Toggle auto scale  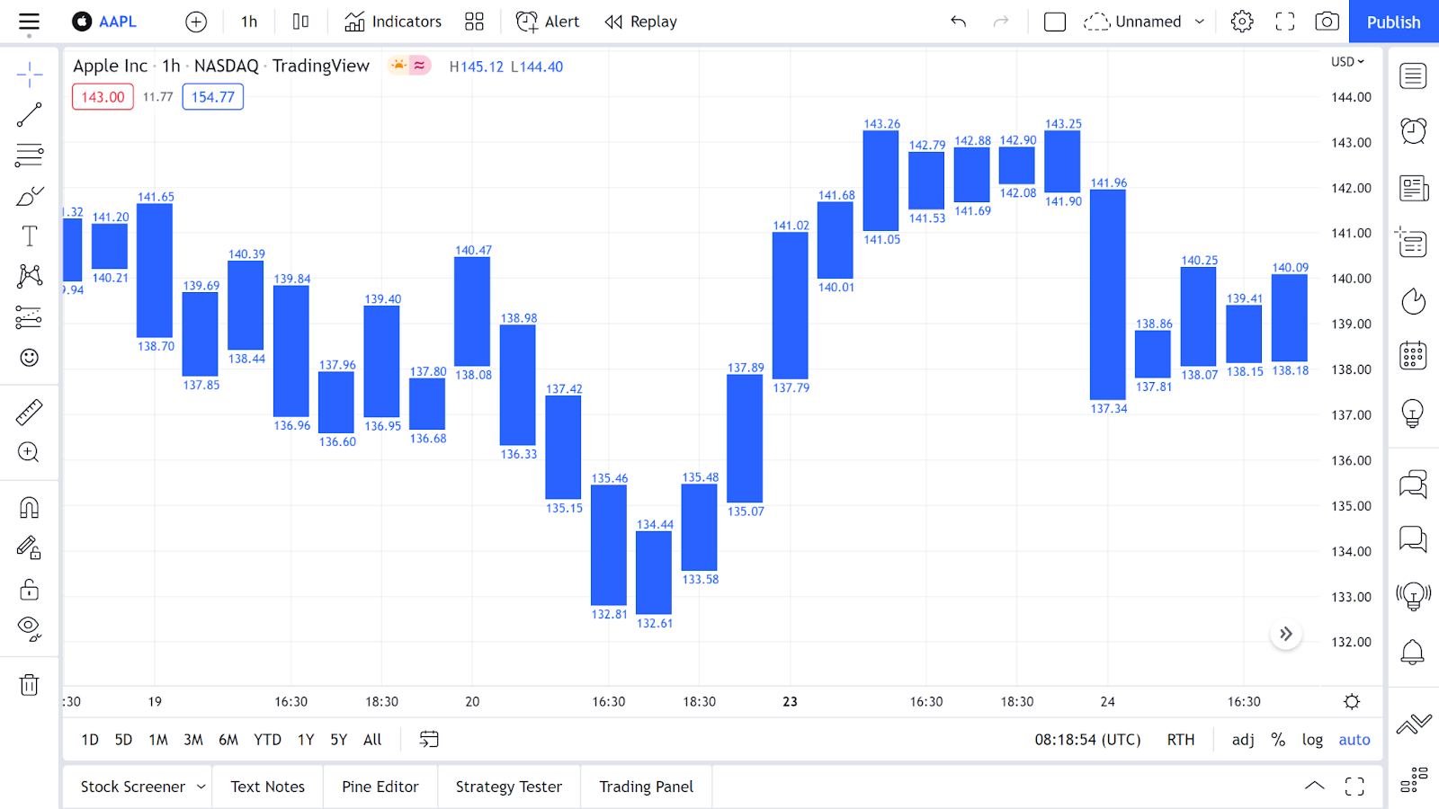[1354, 740]
